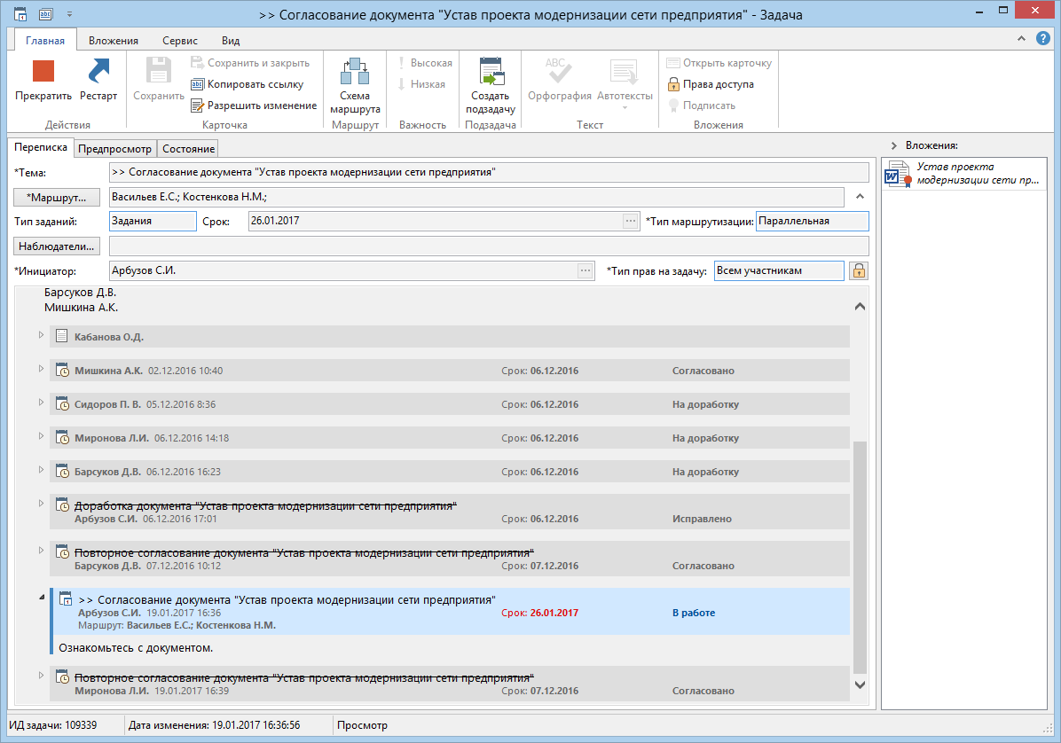This screenshot has height=743, width=1061.
Task: Open Права доступа lock option
Action: point(711,84)
